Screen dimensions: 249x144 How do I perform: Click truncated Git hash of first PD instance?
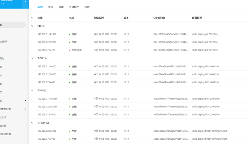pos(170,34)
